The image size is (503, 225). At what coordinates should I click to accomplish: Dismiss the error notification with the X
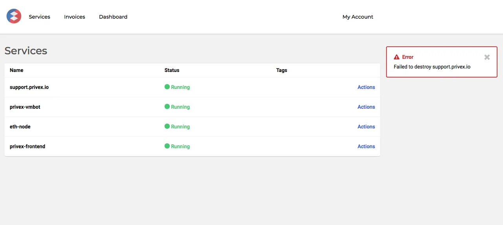point(487,57)
